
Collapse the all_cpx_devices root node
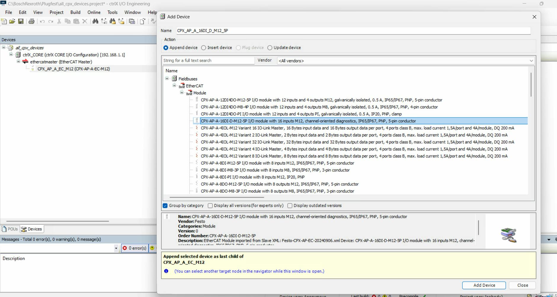(x=4, y=47)
